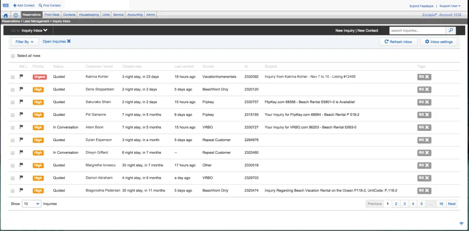Focus the search inquiries field
Image resolution: width=469 pixels, height=231 pixels.
tap(418, 30)
